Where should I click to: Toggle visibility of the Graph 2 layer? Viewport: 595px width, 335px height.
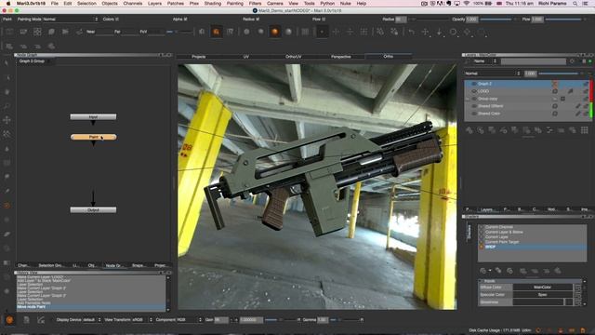[474, 84]
